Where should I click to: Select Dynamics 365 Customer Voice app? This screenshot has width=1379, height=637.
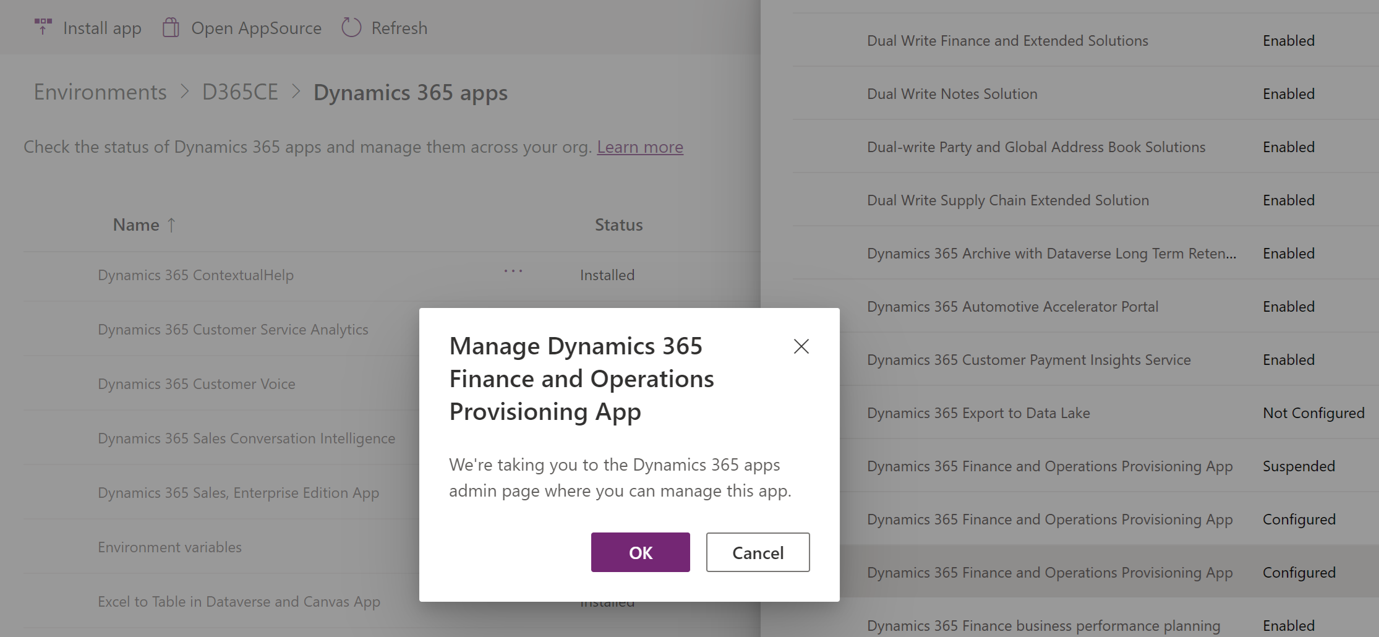[196, 384]
